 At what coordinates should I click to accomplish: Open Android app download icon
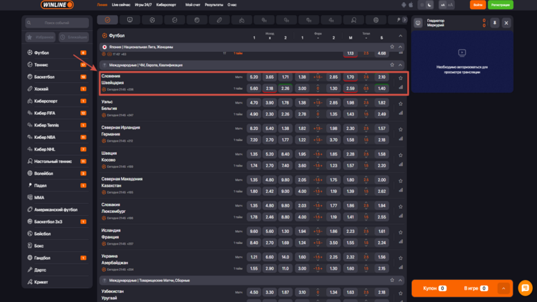pyautogui.click(x=404, y=5)
